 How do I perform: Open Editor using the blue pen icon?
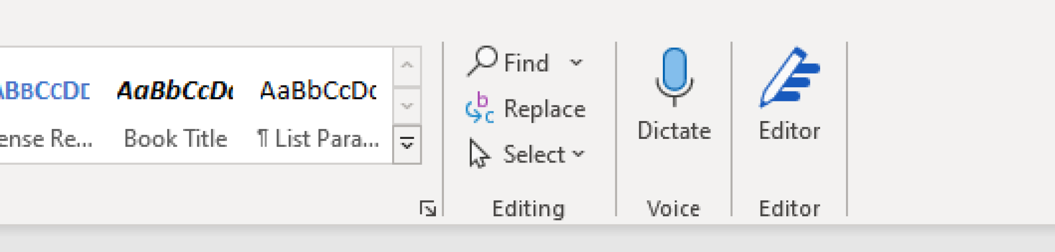[790, 77]
